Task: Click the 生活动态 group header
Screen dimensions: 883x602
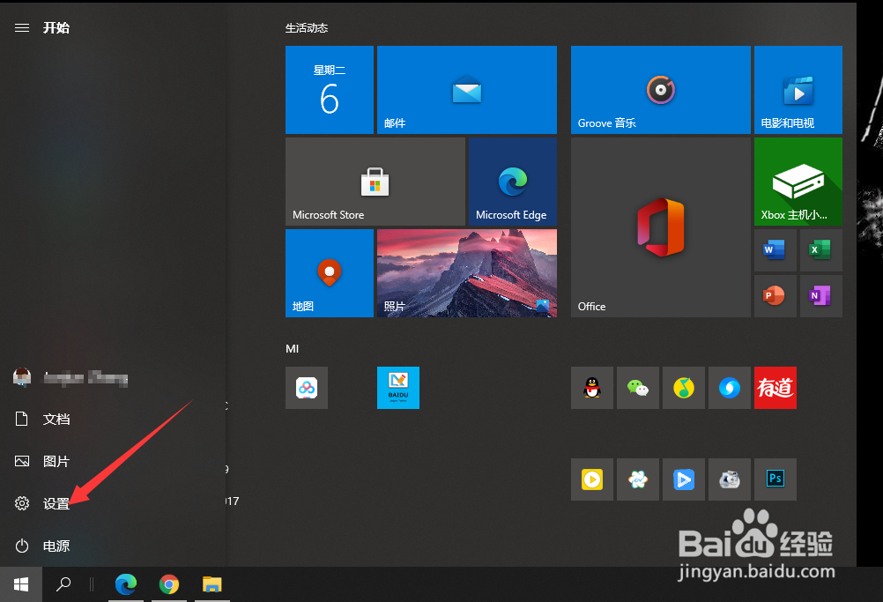Action: coord(307,27)
